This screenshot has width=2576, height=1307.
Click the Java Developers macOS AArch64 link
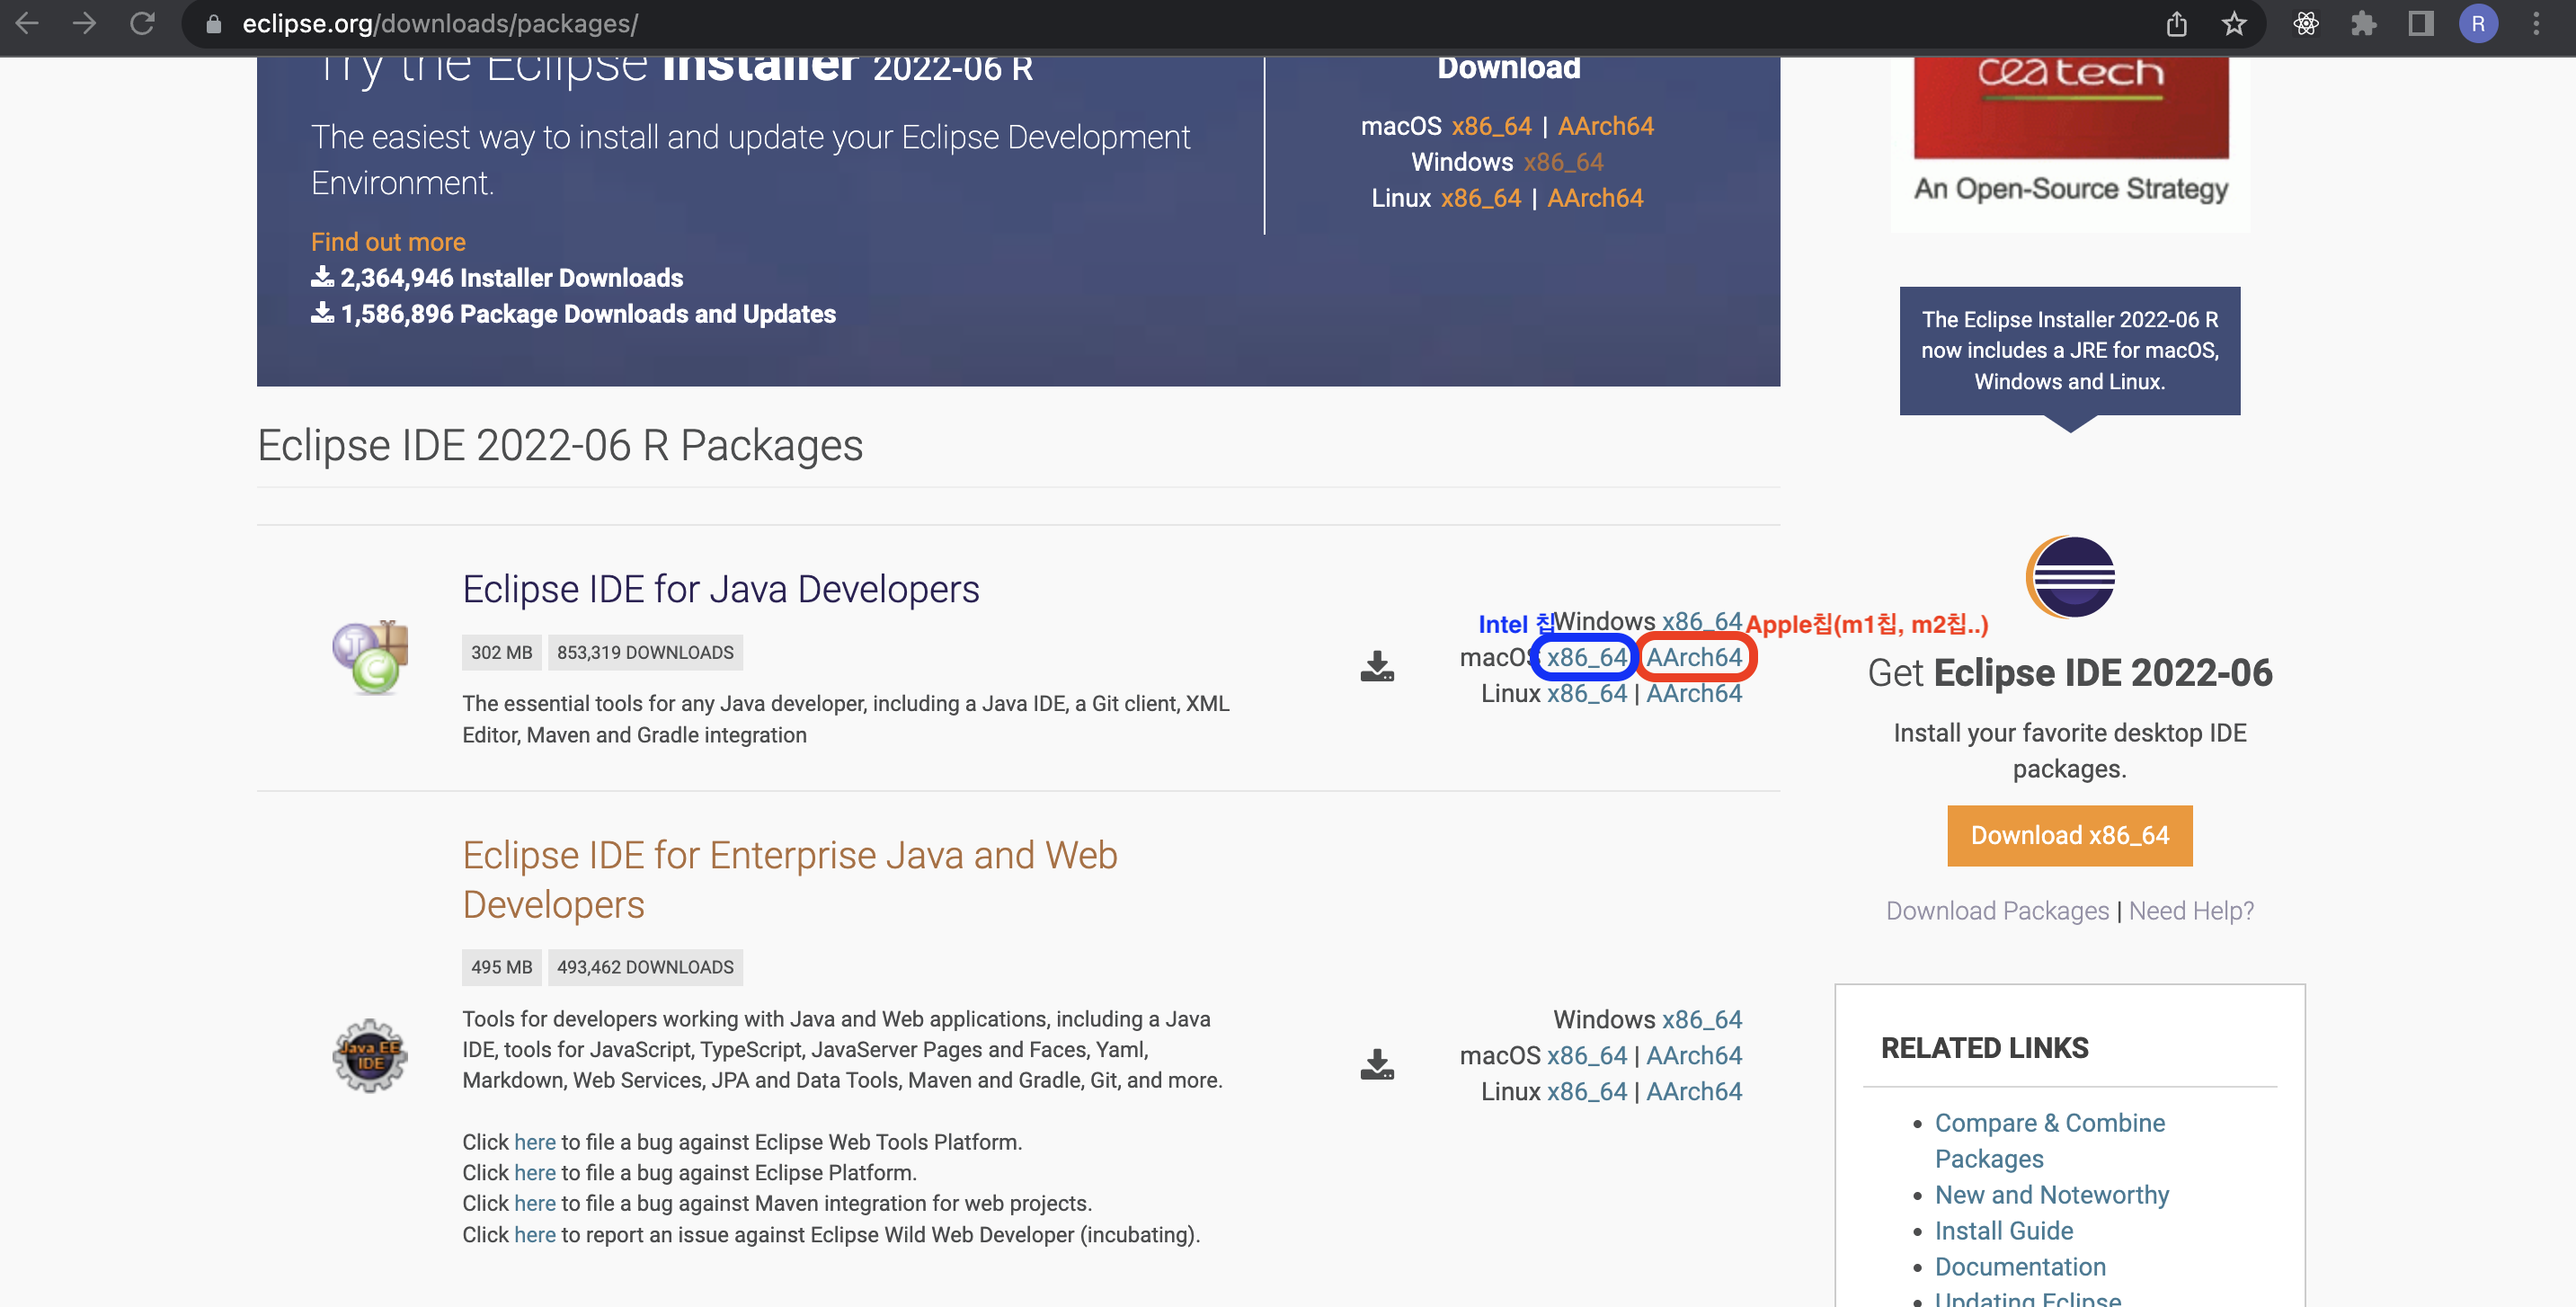click(x=1694, y=657)
